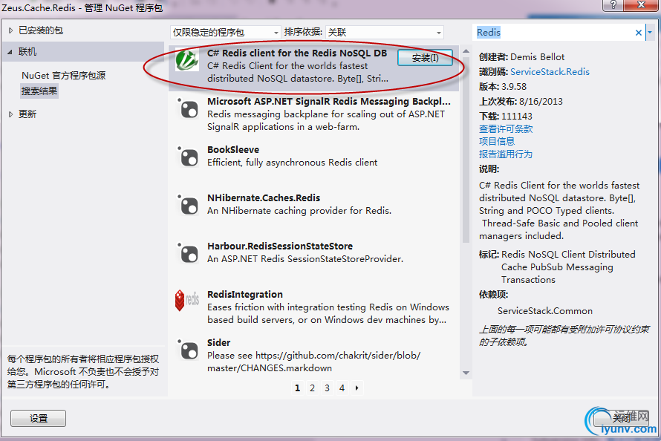Screen dimensions: 661x441
Task: Click the Redis search input field
Action: click(x=554, y=33)
